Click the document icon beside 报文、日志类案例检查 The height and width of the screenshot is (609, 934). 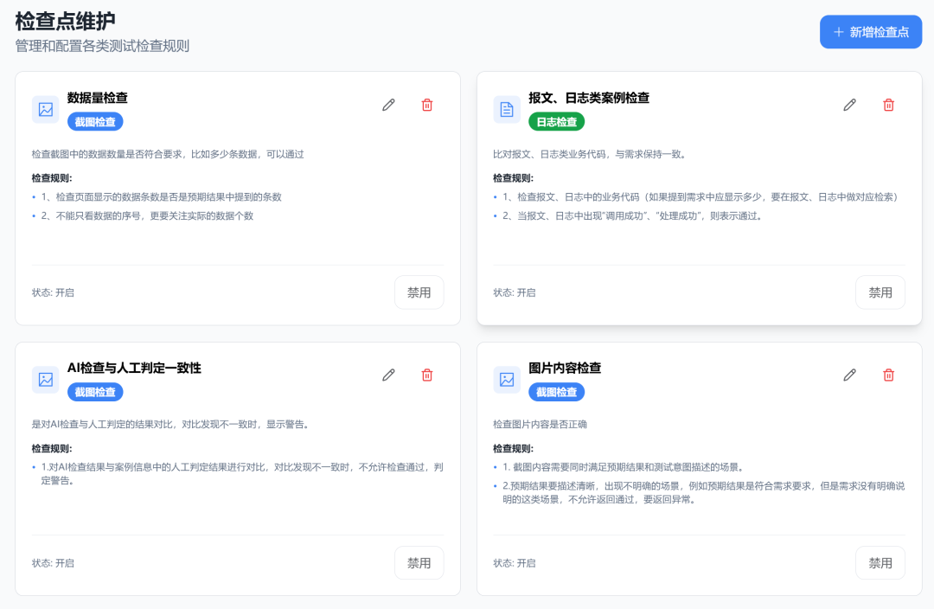[507, 109]
